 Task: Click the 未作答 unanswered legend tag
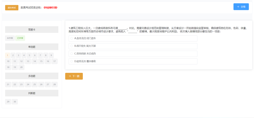10,38
